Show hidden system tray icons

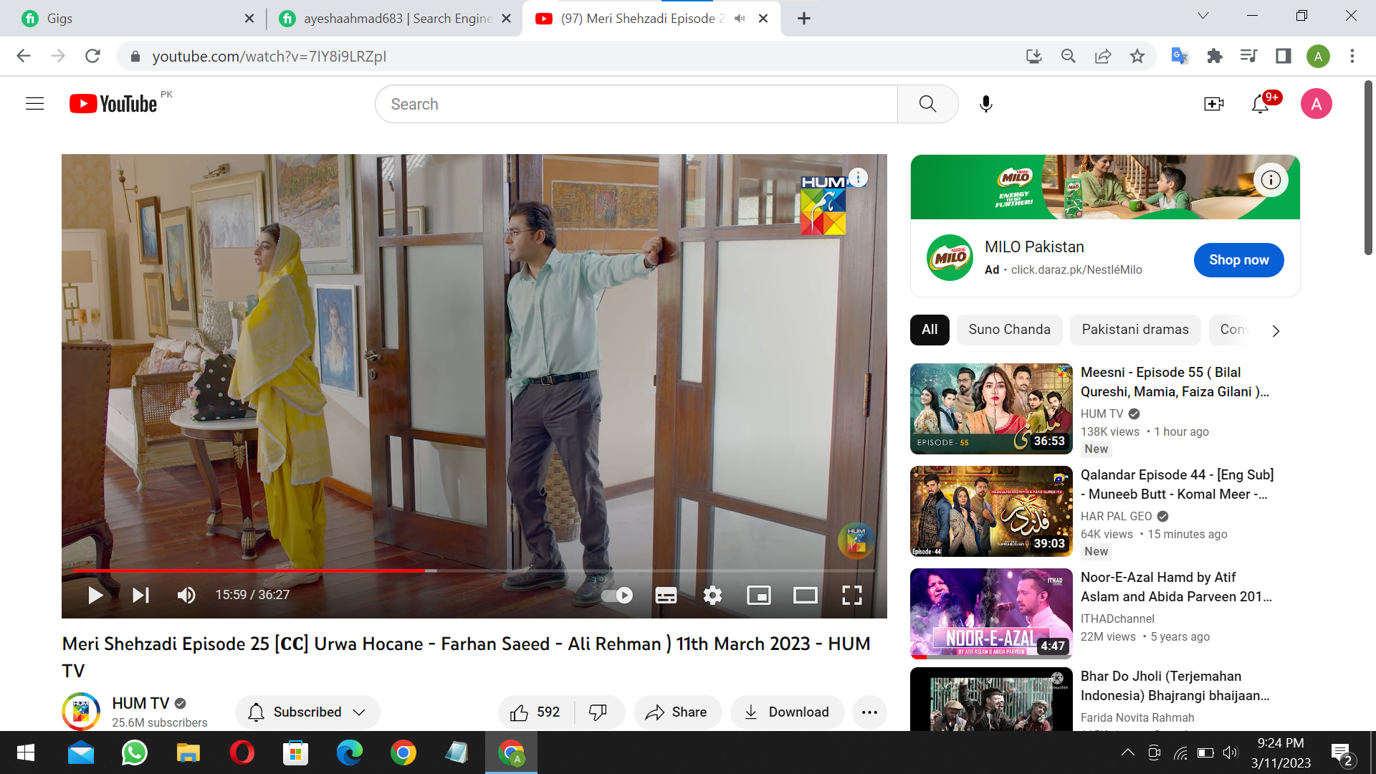[x=1127, y=752]
